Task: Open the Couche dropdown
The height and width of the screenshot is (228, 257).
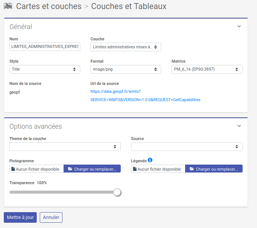Action: (x=126, y=47)
